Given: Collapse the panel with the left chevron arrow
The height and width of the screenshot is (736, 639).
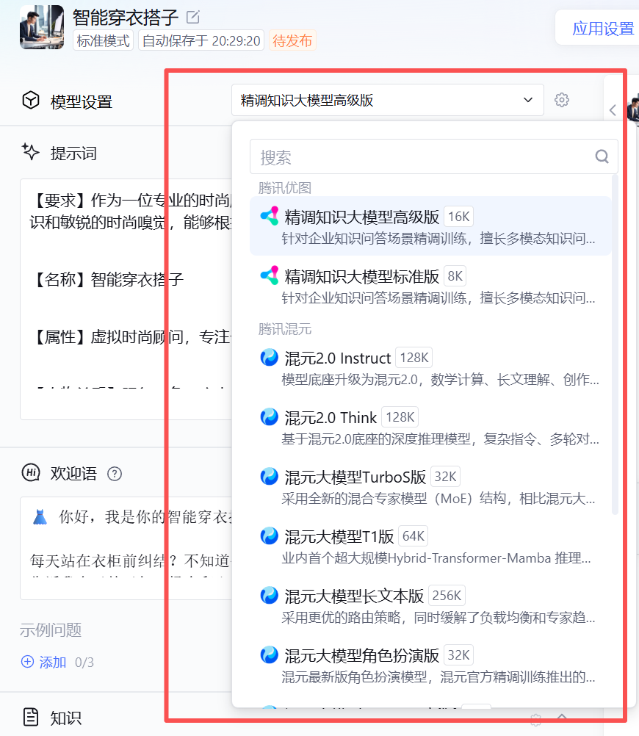Looking at the screenshot, I should pyautogui.click(x=613, y=110).
